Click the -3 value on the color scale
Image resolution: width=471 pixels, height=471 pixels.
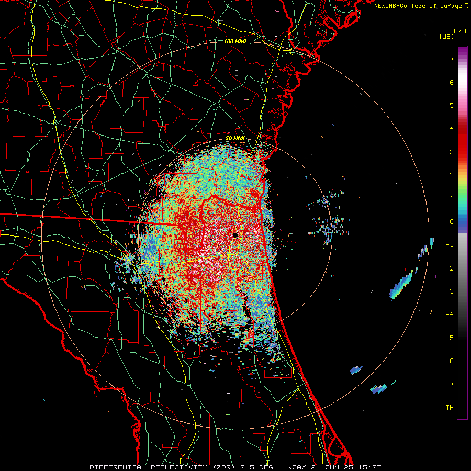(450, 291)
